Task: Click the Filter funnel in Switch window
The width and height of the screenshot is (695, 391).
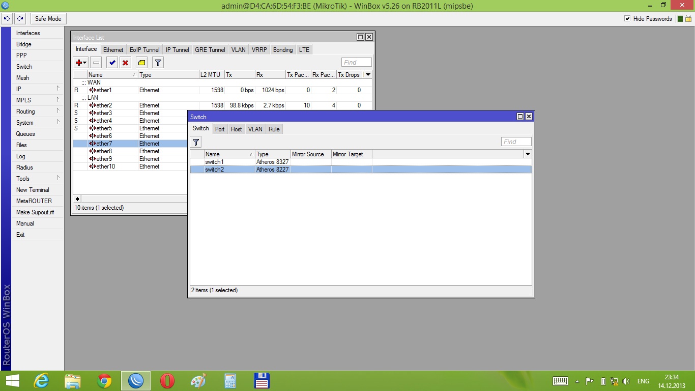Action: pyautogui.click(x=196, y=142)
